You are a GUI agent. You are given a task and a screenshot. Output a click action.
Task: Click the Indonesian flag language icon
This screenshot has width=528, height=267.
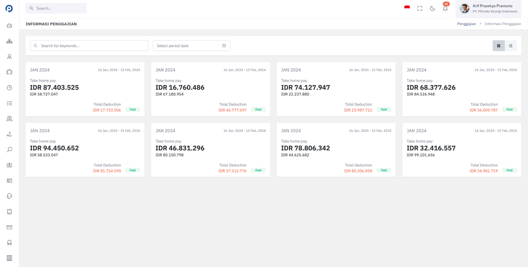(407, 8)
